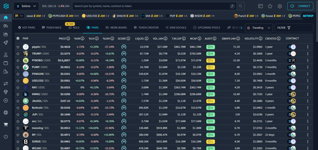The width and height of the screenshot is (318, 150).
Task: Click audit badge in PYBOBO row
Action: pyautogui.click(x=211, y=60)
